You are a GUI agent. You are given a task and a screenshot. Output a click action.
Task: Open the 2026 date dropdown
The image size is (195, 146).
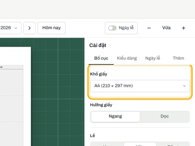(10, 28)
